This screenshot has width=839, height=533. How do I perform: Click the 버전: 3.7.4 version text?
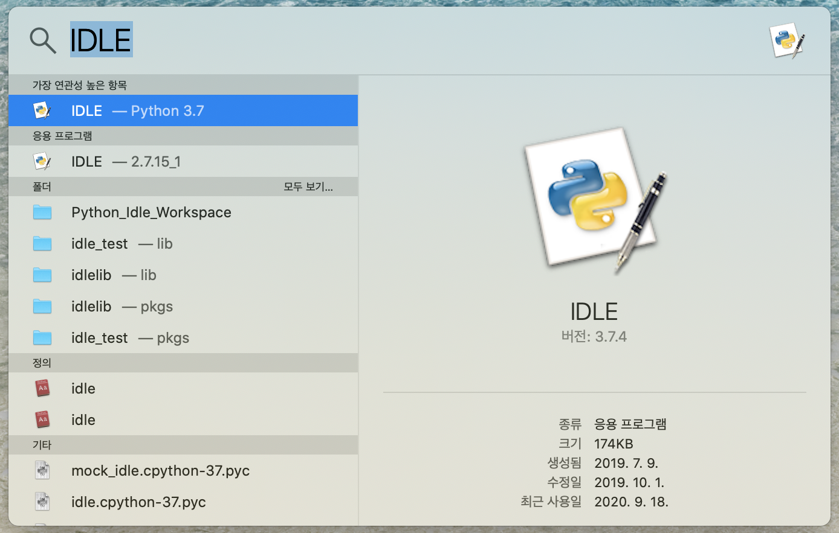pyautogui.click(x=594, y=336)
